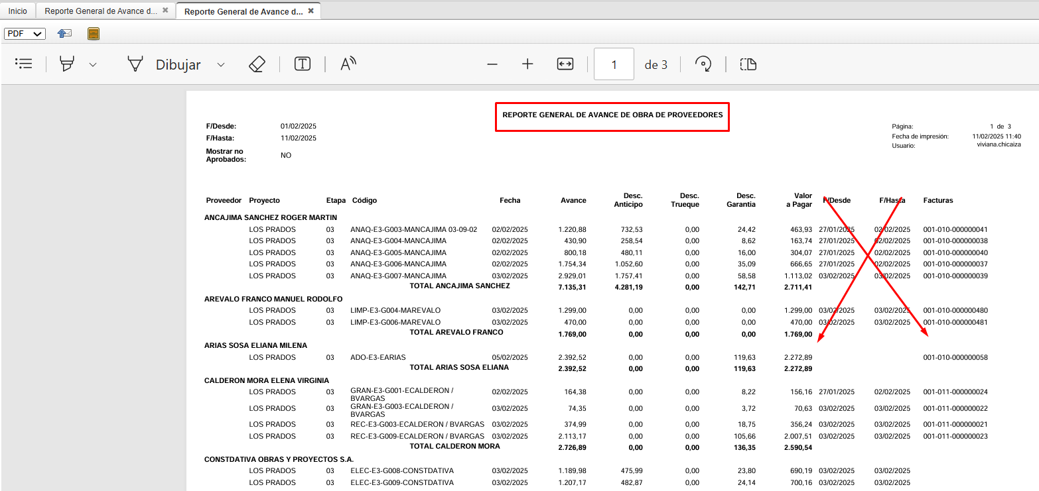This screenshot has height=491, width=1039.
Task: Rotate the PDF page
Action: pos(703,64)
